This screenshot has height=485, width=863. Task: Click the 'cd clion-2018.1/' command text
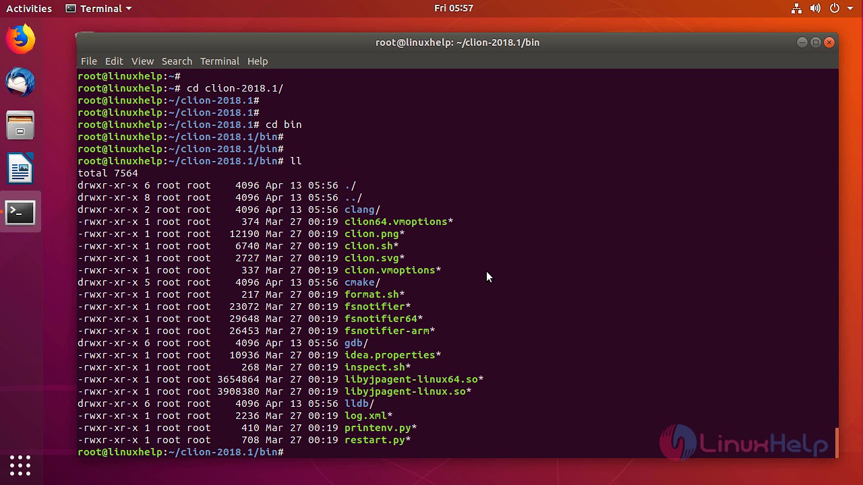[235, 88]
